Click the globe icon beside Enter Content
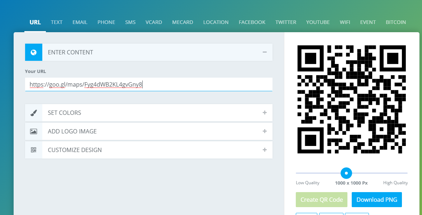 point(34,52)
